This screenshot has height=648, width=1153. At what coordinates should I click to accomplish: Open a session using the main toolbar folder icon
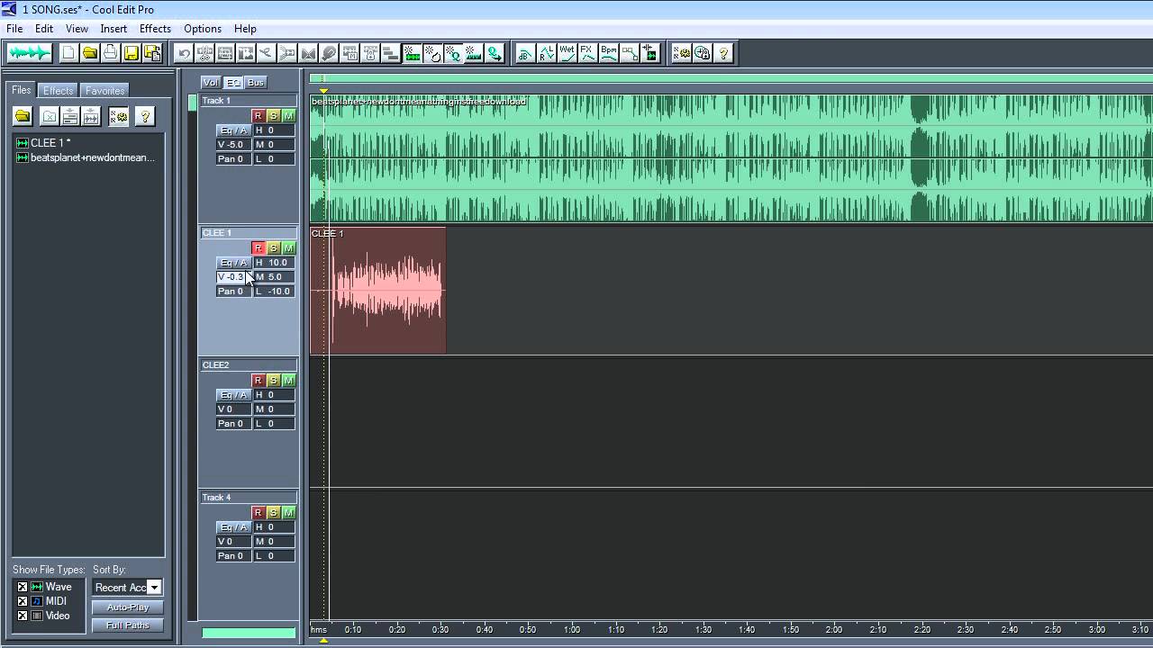(x=89, y=53)
